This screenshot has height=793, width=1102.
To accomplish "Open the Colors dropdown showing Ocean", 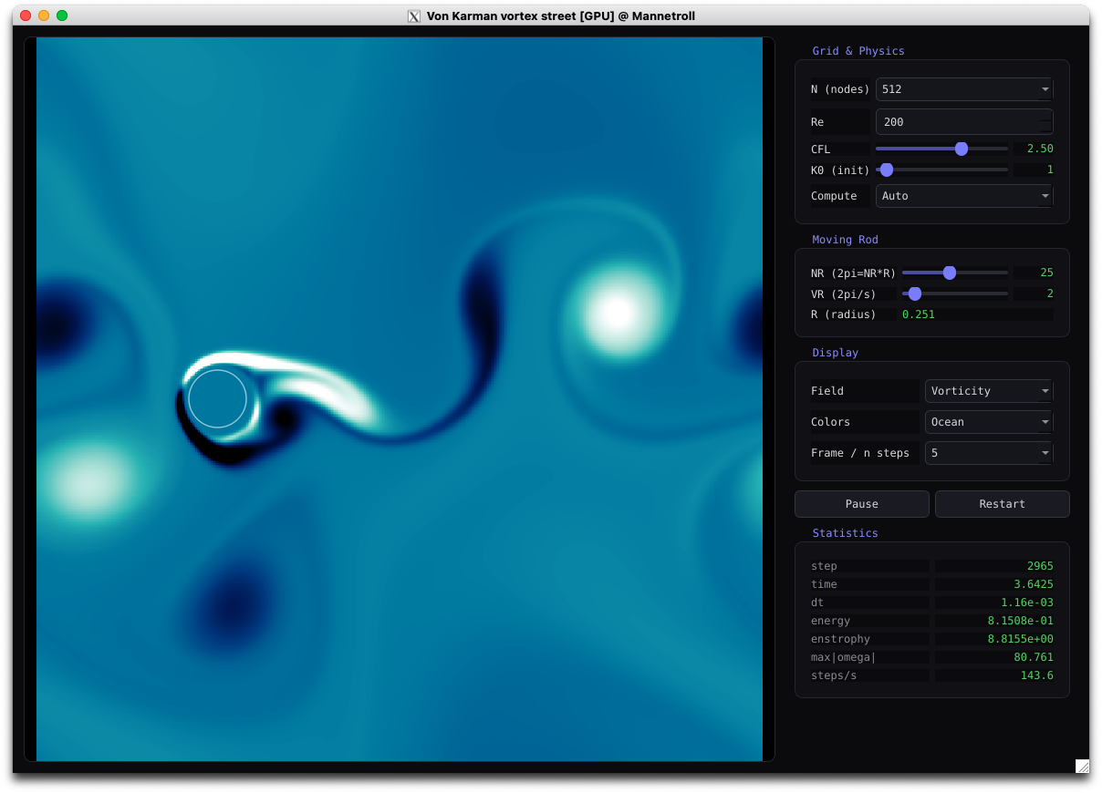I will 989,422.
